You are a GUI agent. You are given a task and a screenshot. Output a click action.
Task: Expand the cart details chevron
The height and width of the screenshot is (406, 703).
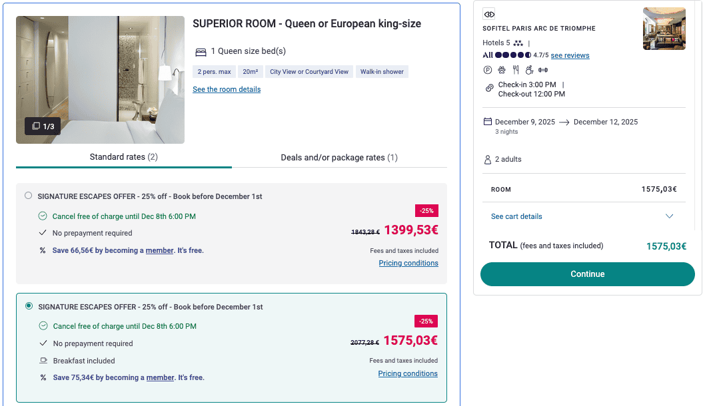click(x=670, y=216)
